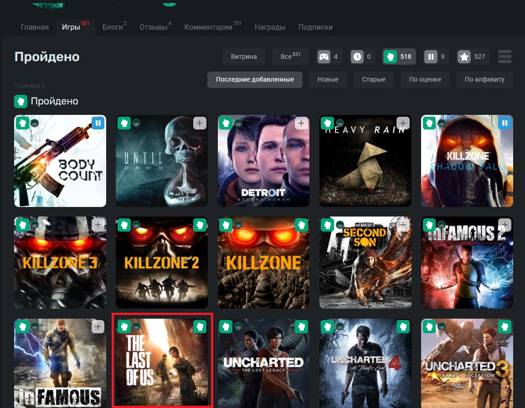Open the Heavy Rain game cover
This screenshot has height=408, width=525.
tap(365, 161)
